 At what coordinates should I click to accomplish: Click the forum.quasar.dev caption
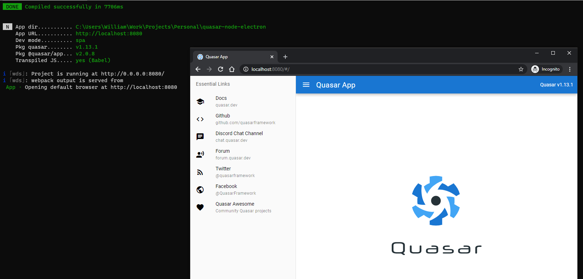click(233, 158)
